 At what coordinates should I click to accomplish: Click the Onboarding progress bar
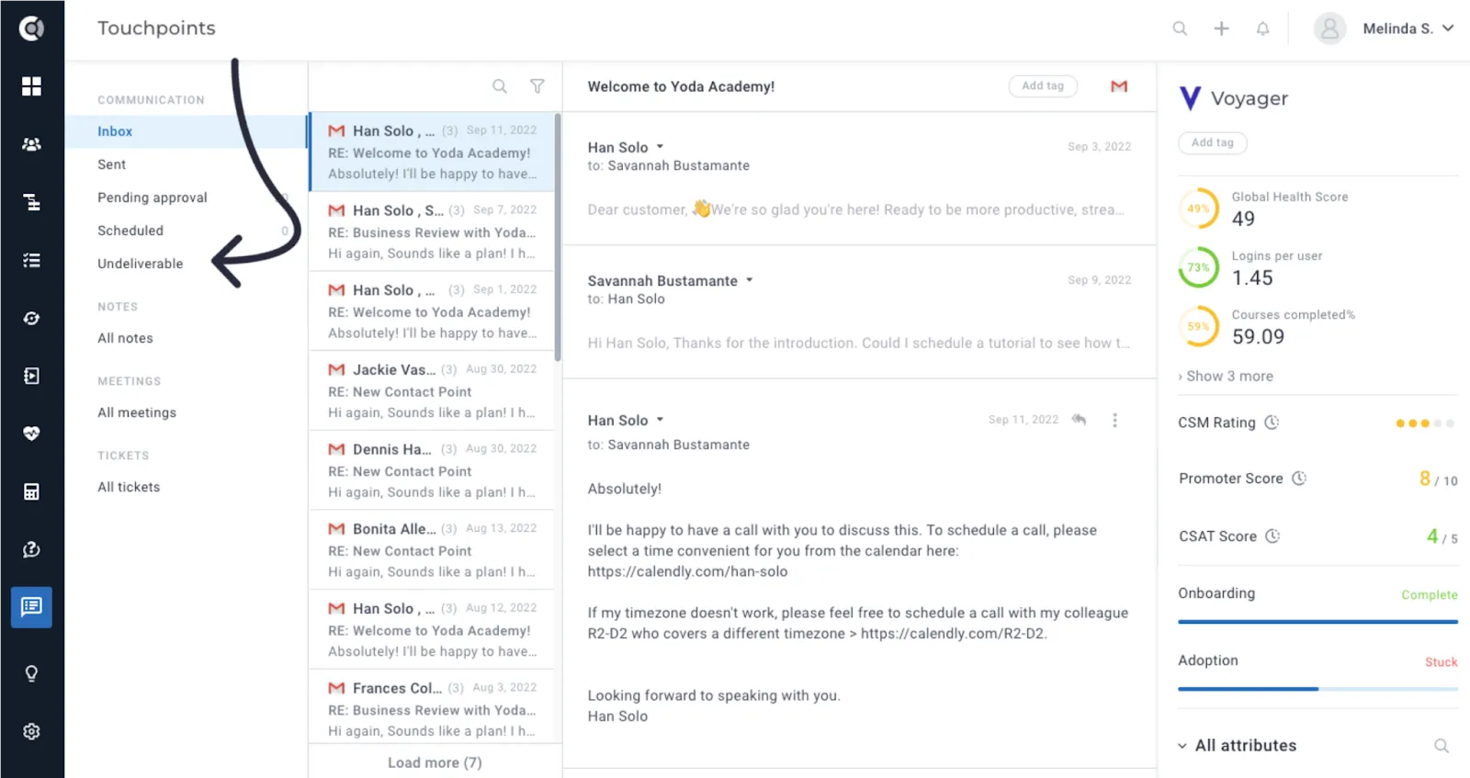[1317, 622]
